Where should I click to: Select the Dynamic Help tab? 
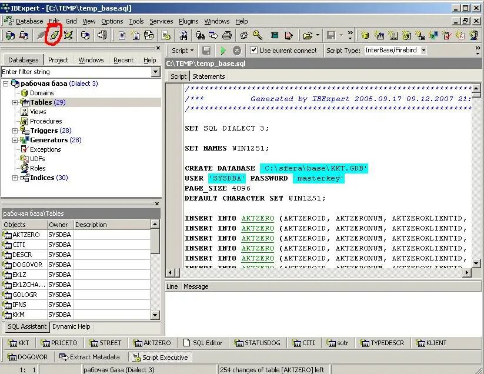71,326
